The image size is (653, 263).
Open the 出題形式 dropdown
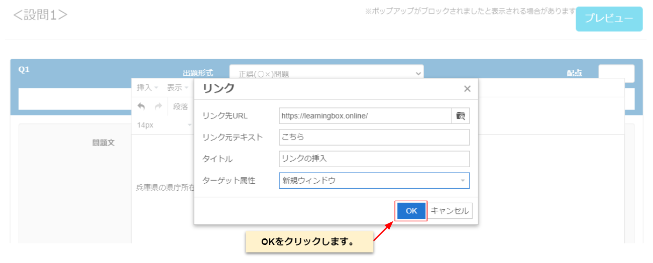(326, 73)
